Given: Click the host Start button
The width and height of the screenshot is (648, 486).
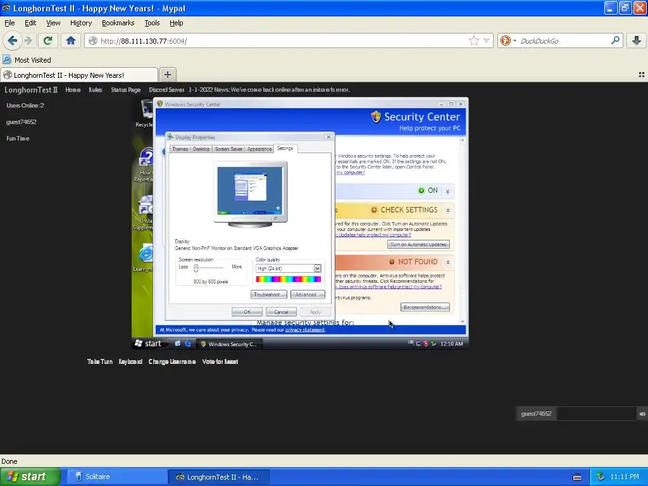Looking at the screenshot, I should pyautogui.click(x=30, y=477).
